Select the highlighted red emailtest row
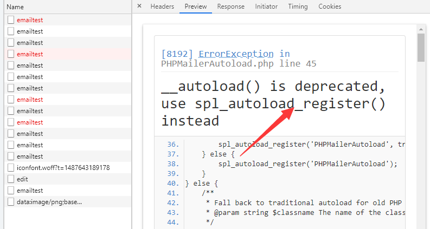 coord(68,54)
